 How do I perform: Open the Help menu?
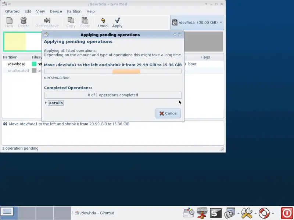coord(90,11)
